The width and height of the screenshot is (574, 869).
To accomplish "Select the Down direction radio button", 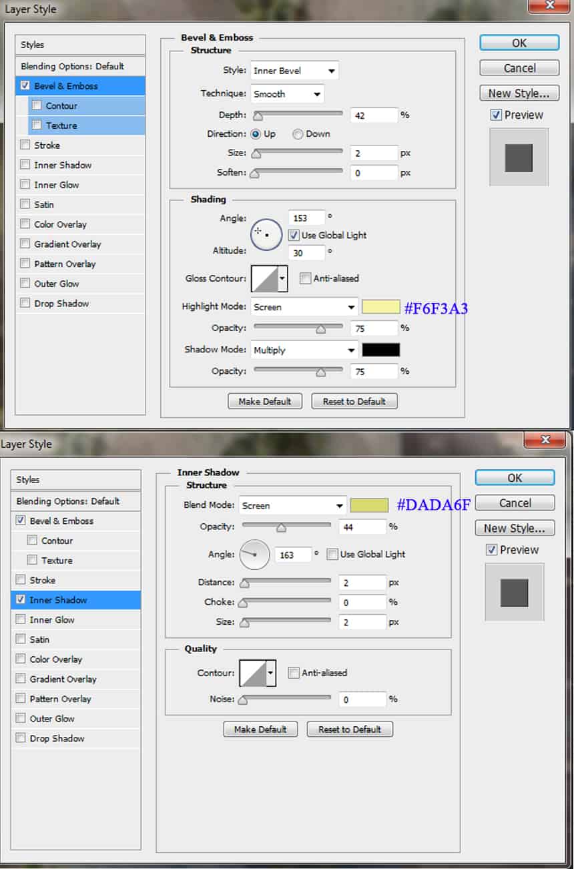I will click(298, 134).
